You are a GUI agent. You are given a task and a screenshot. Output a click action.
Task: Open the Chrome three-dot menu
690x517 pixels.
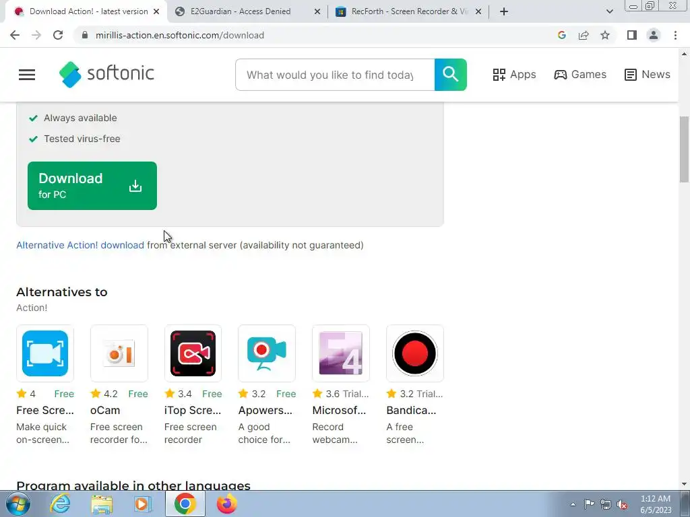pyautogui.click(x=675, y=35)
